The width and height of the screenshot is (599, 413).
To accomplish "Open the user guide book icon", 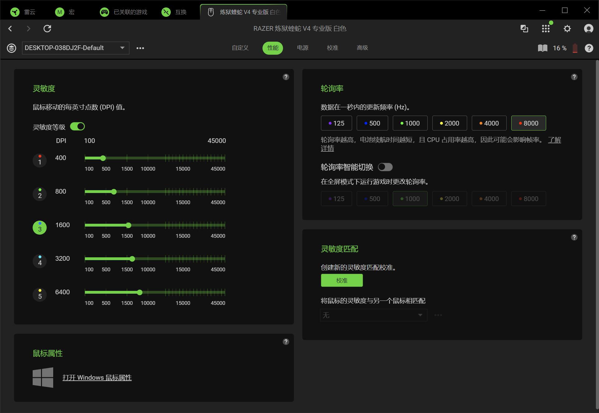I will coord(543,48).
